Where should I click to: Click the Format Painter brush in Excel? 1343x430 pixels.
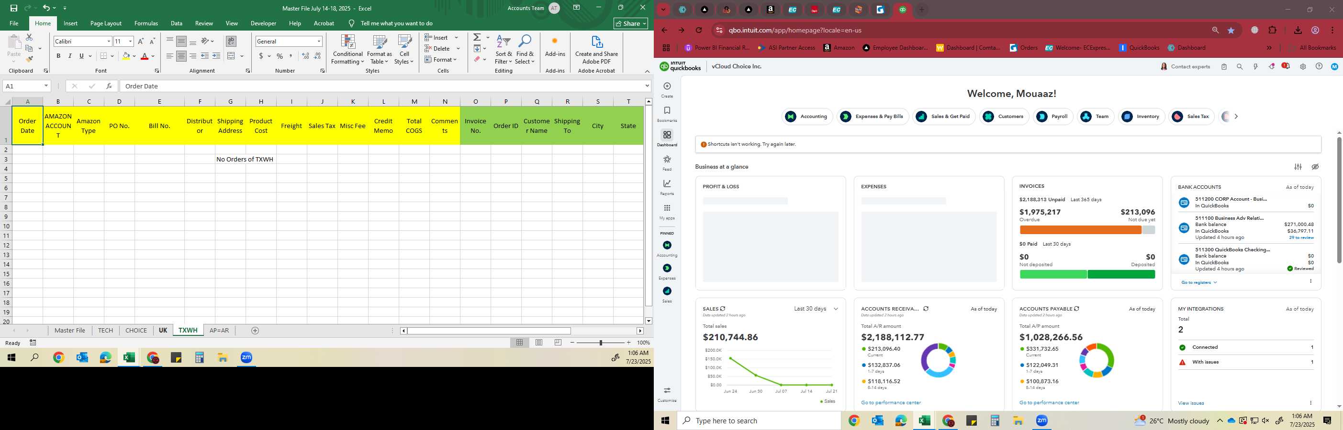29,59
